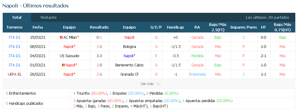This screenshot has height=111, width=298.
Task: Expand the Ver más chevron
Action: [x=158, y=84]
